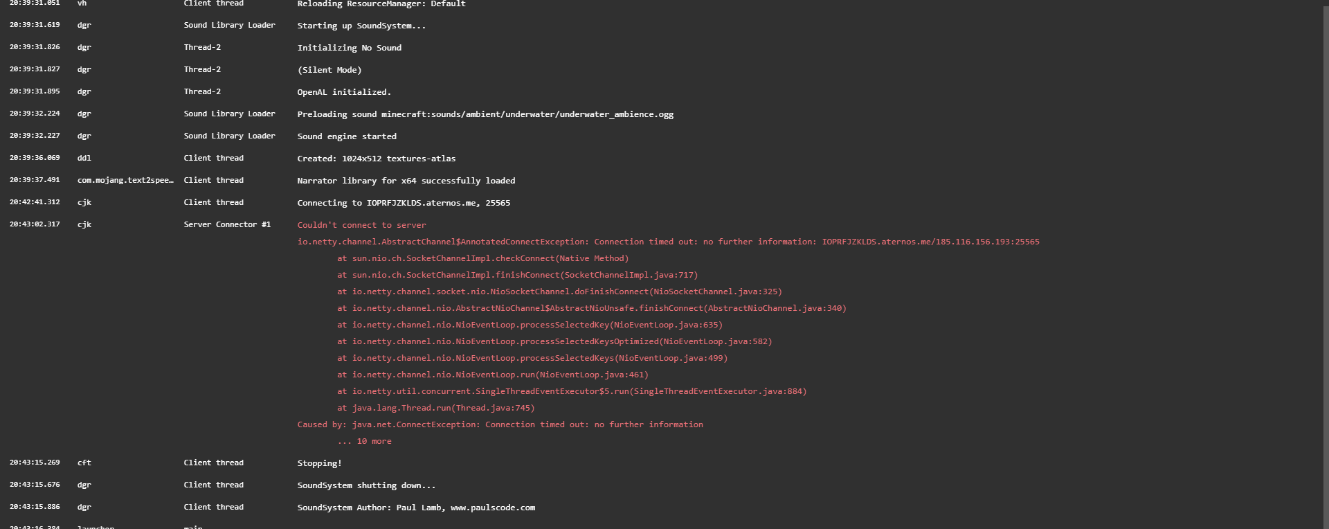The image size is (1329, 529).
Task: Click the "Starting up SoundSystem..." log entry
Action: pyautogui.click(x=361, y=26)
